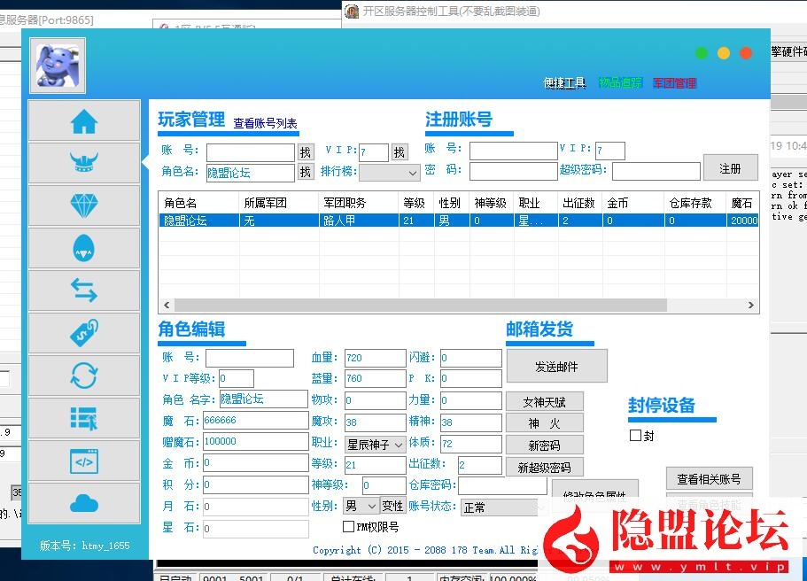Screen dimensions: 807x581
Task: Click 变性 to toggle character gender
Action: point(395,506)
